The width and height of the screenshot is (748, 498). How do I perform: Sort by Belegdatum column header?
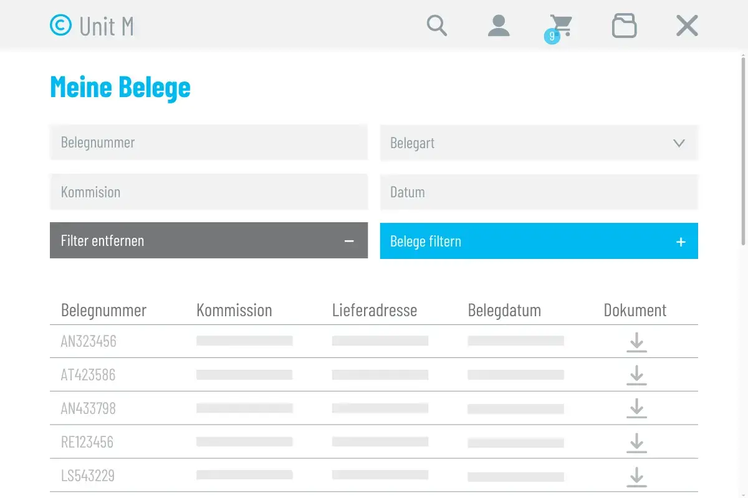[504, 310]
